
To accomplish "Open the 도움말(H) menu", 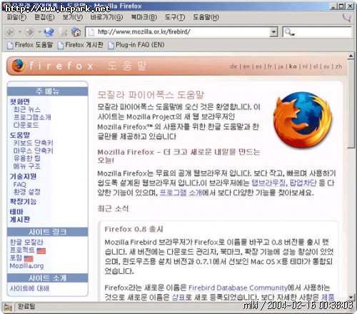I will 206,17.
